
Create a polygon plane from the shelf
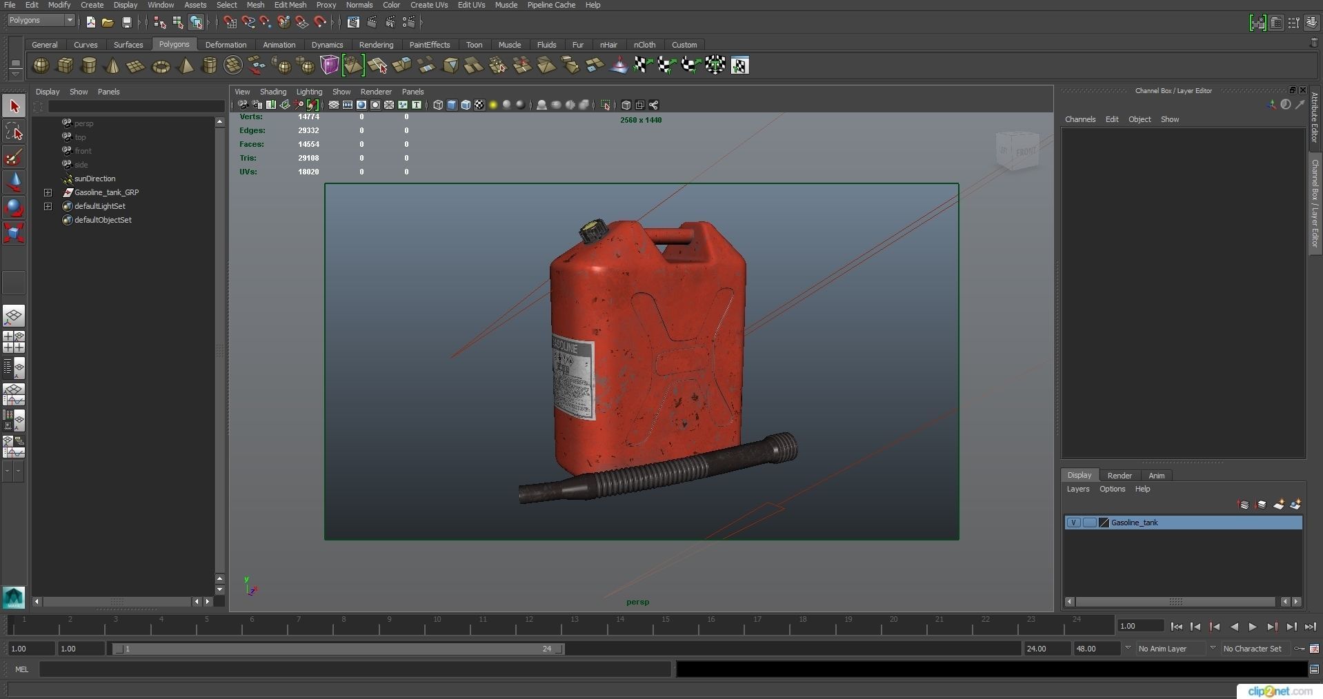[137, 65]
